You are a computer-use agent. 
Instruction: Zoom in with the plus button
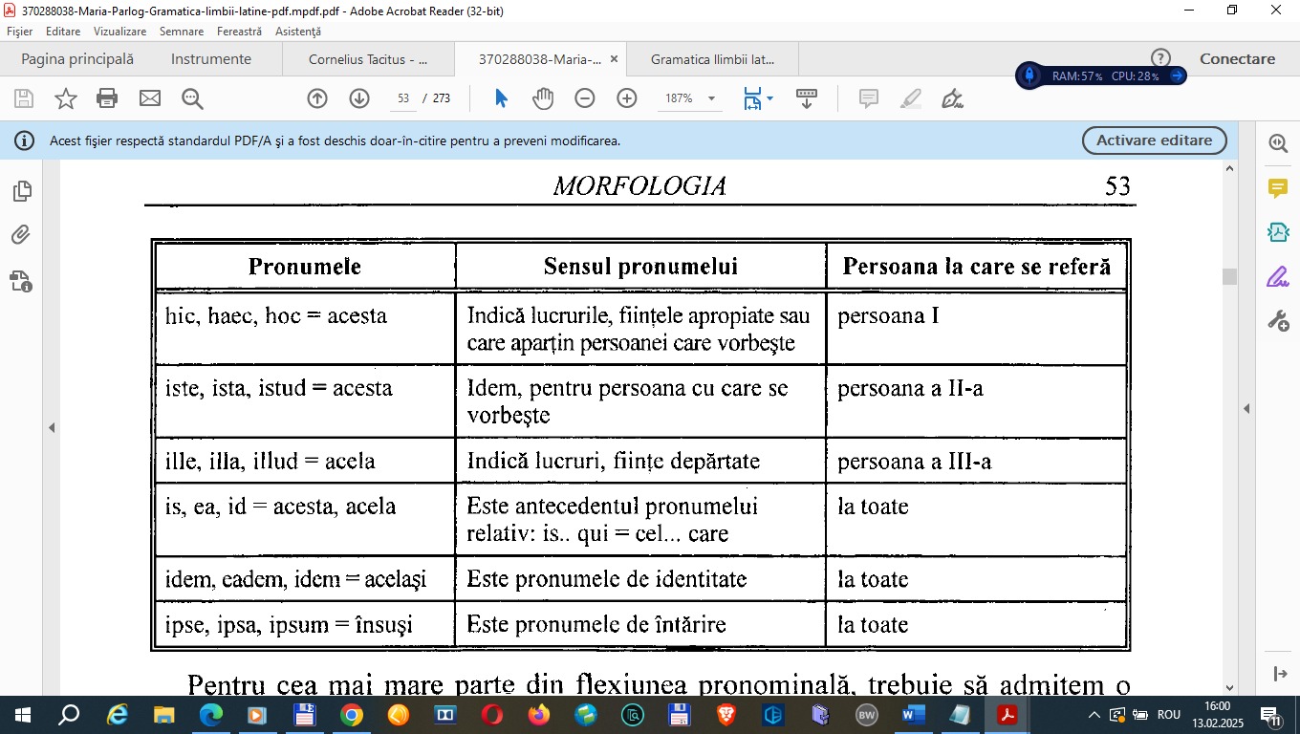click(x=627, y=98)
